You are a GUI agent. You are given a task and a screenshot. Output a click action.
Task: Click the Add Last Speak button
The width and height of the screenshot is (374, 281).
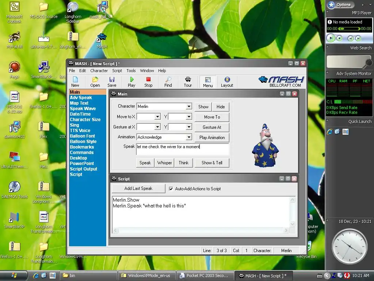point(138,188)
